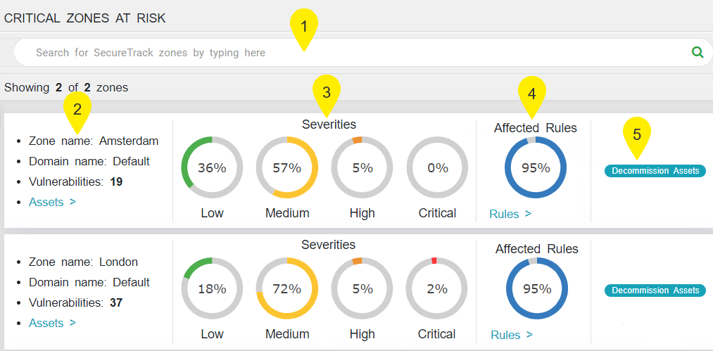Open Rules link for Amsterdam zone

point(510,214)
